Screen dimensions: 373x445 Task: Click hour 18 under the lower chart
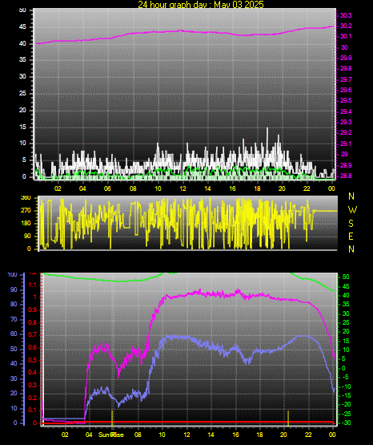pyautogui.click(x=259, y=435)
